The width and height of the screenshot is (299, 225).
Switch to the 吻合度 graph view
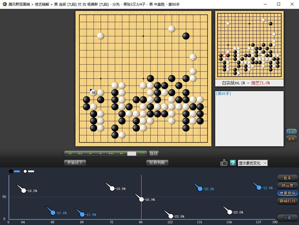coord(287,185)
